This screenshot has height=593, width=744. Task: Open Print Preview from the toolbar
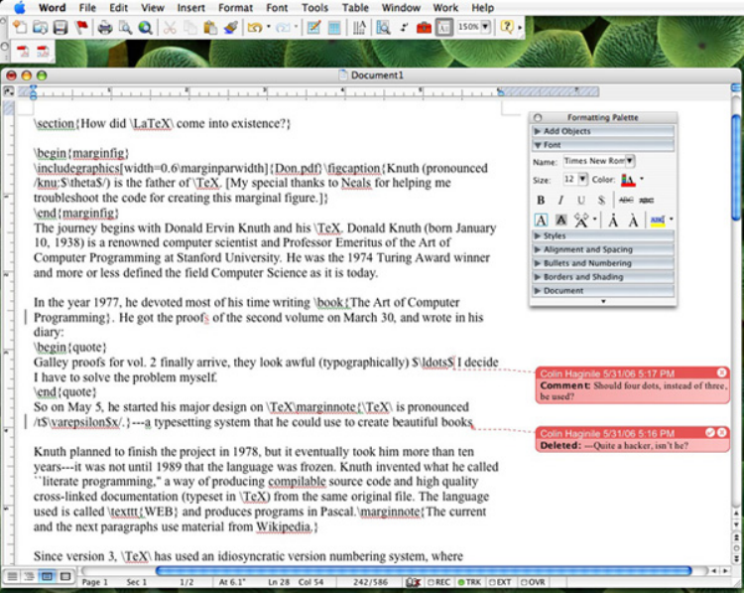click(125, 27)
